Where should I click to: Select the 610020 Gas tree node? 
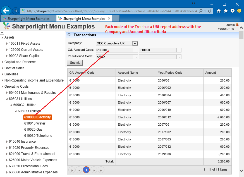click(33, 130)
